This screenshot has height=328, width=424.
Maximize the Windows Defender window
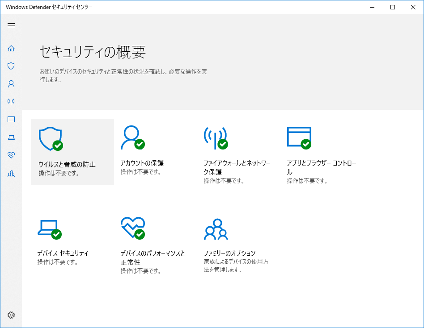point(393,7)
